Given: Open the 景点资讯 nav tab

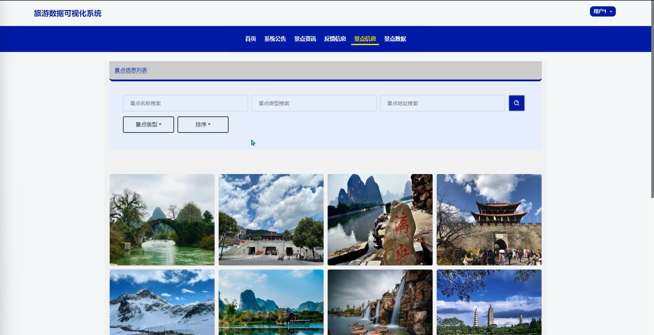Looking at the screenshot, I should (x=305, y=39).
